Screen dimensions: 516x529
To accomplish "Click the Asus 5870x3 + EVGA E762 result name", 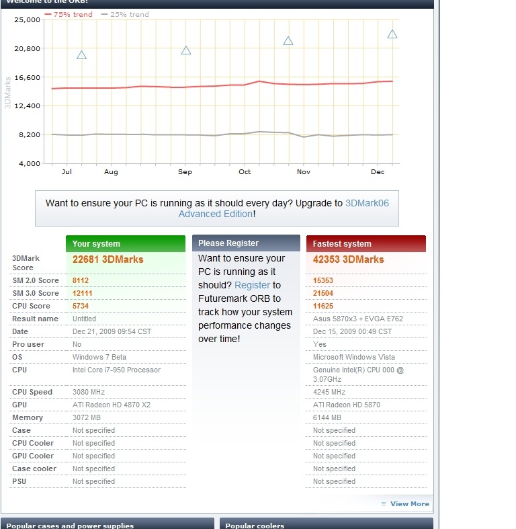I will click(358, 319).
